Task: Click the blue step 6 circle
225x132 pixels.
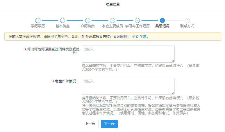Action: [x=162, y=20]
